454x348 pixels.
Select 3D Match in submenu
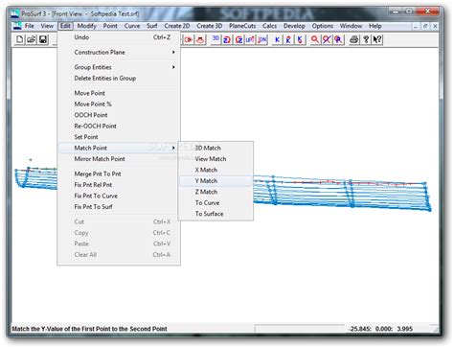[216, 148]
